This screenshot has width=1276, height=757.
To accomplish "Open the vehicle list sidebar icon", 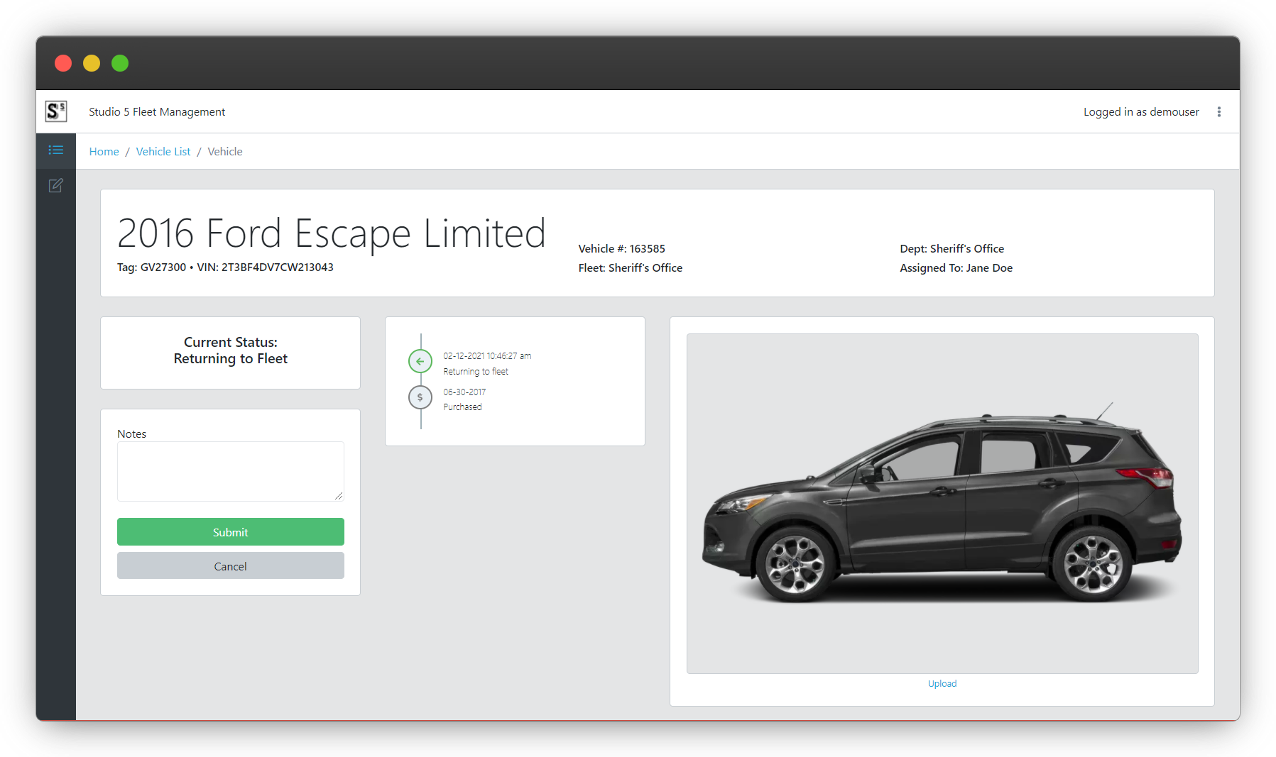I will pos(56,150).
